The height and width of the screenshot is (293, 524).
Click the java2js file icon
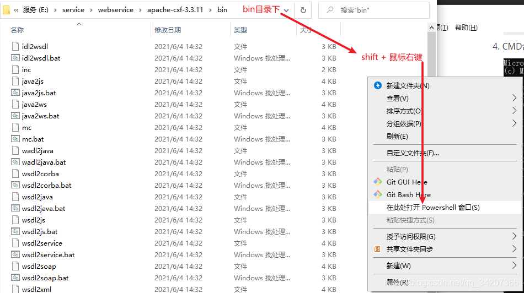point(15,81)
